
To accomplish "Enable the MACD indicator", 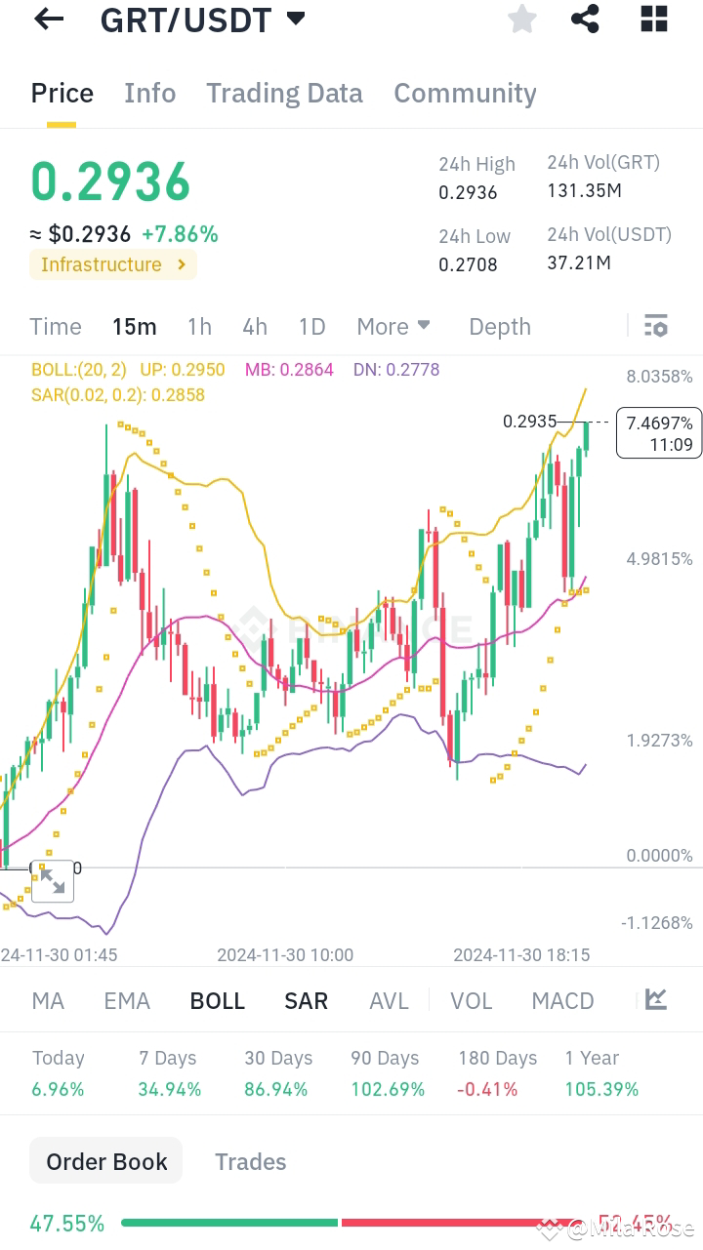I will coord(562,1000).
